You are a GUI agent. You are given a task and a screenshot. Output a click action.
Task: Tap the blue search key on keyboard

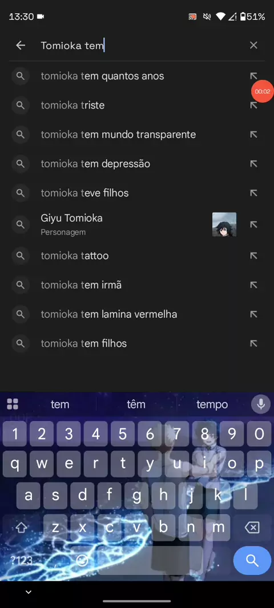pos(252,560)
